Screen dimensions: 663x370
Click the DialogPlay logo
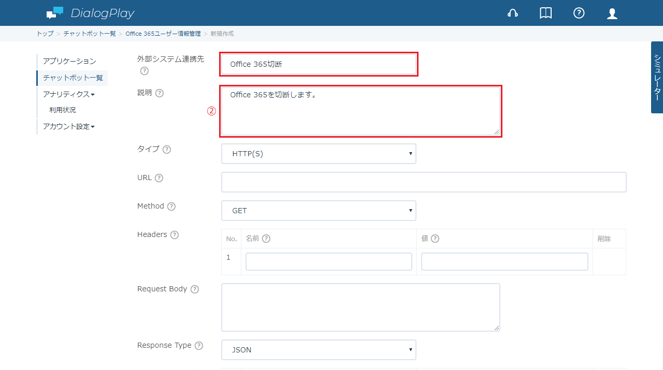[x=90, y=13]
